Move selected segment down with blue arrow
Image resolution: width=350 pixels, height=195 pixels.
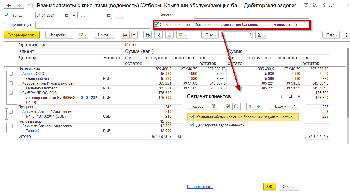click(259, 106)
